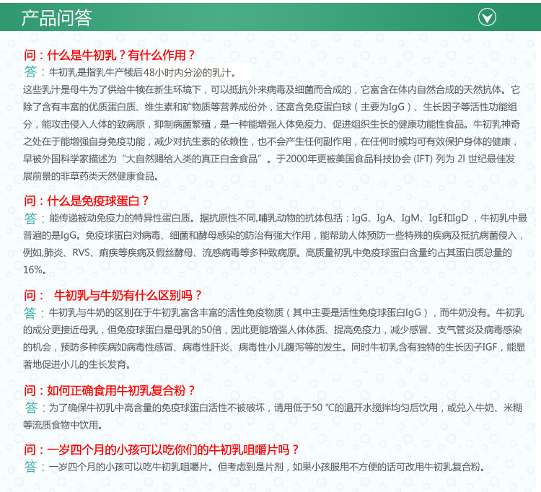Viewport: 541px width, 492px height.
Task: Click the line starting 分，能攻击侵入人体的致病原
Action: pos(271,124)
